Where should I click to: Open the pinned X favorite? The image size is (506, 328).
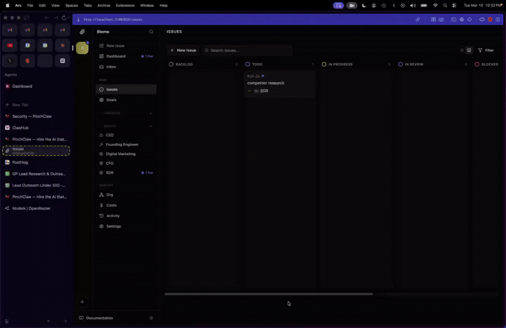tap(10, 61)
